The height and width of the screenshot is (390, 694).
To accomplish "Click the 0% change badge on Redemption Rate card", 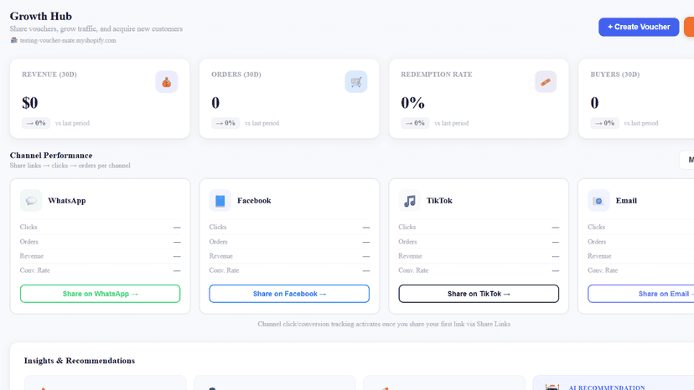I will click(x=415, y=123).
